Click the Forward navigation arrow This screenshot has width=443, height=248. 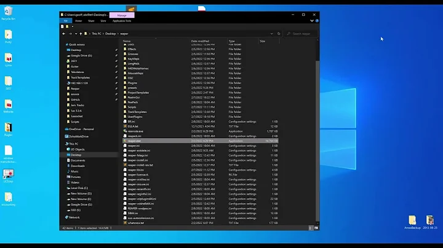pyautogui.click(x=70, y=34)
